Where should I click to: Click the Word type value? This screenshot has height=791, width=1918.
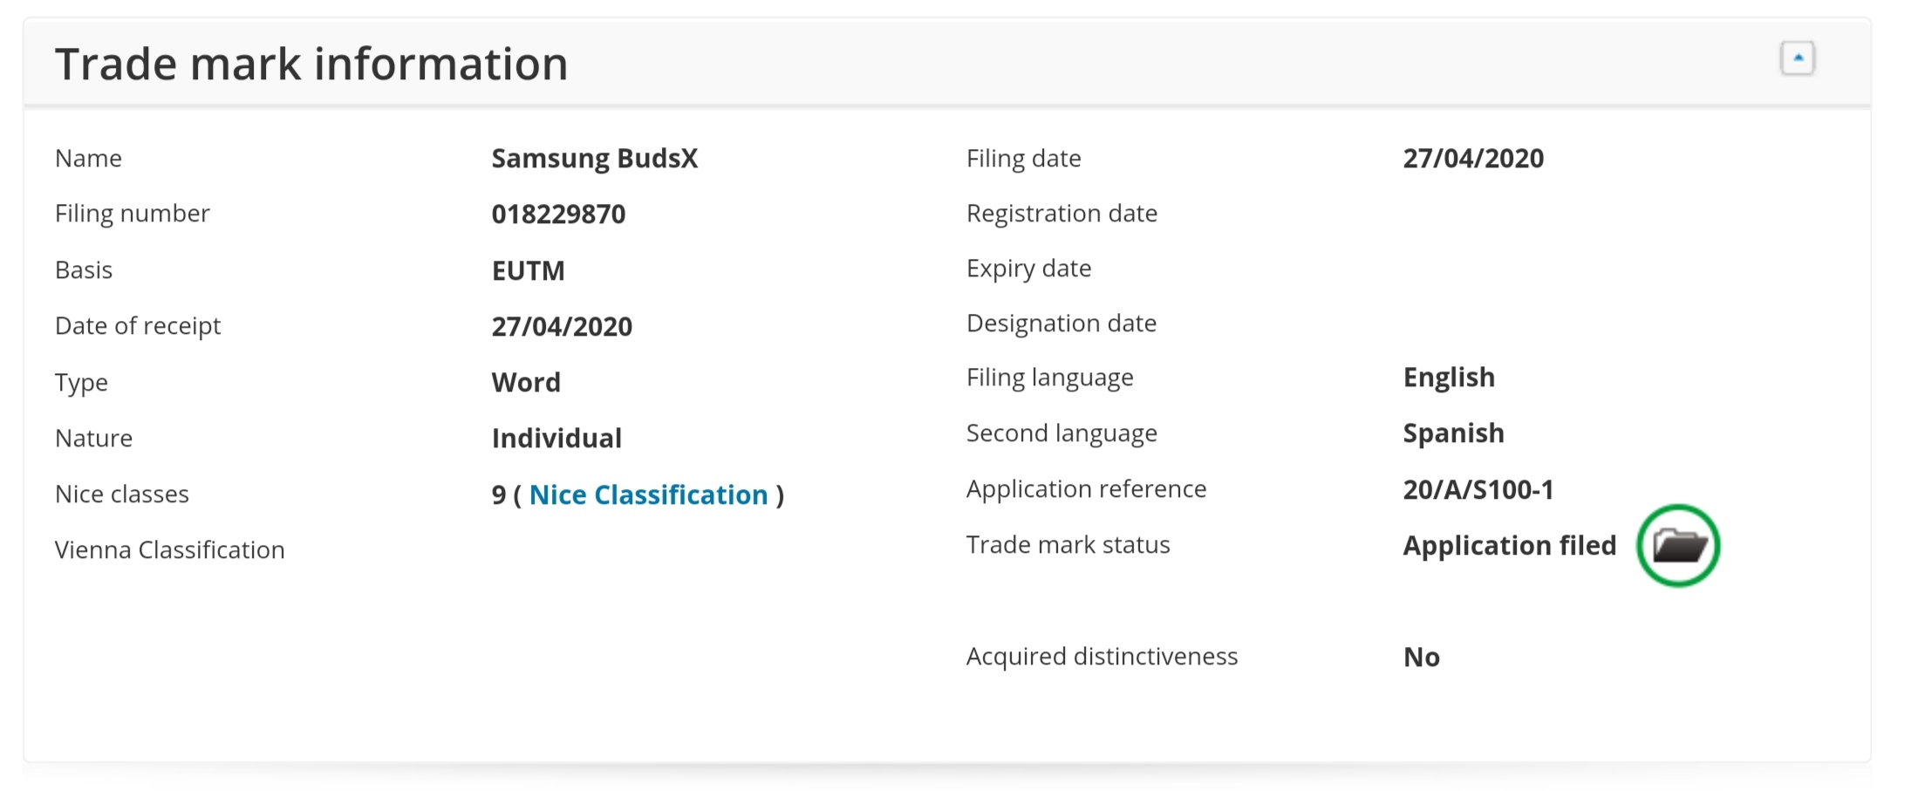tap(526, 382)
